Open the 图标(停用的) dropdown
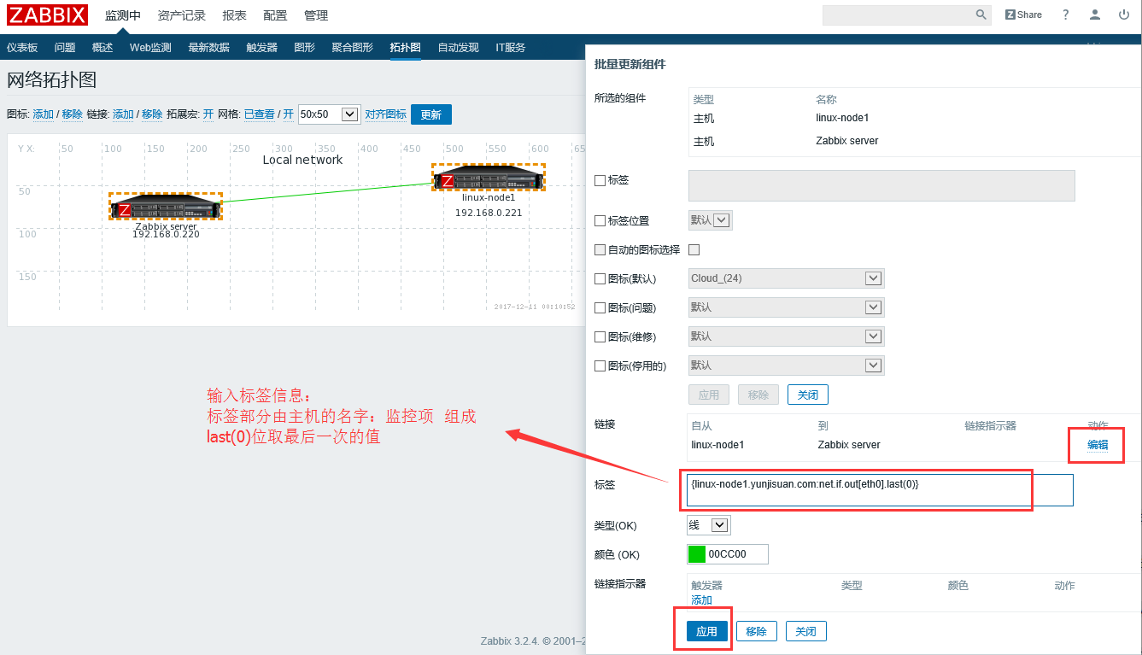 786,366
